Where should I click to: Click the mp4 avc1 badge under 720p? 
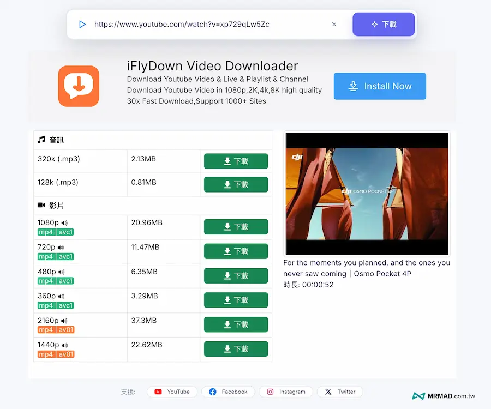pos(56,257)
